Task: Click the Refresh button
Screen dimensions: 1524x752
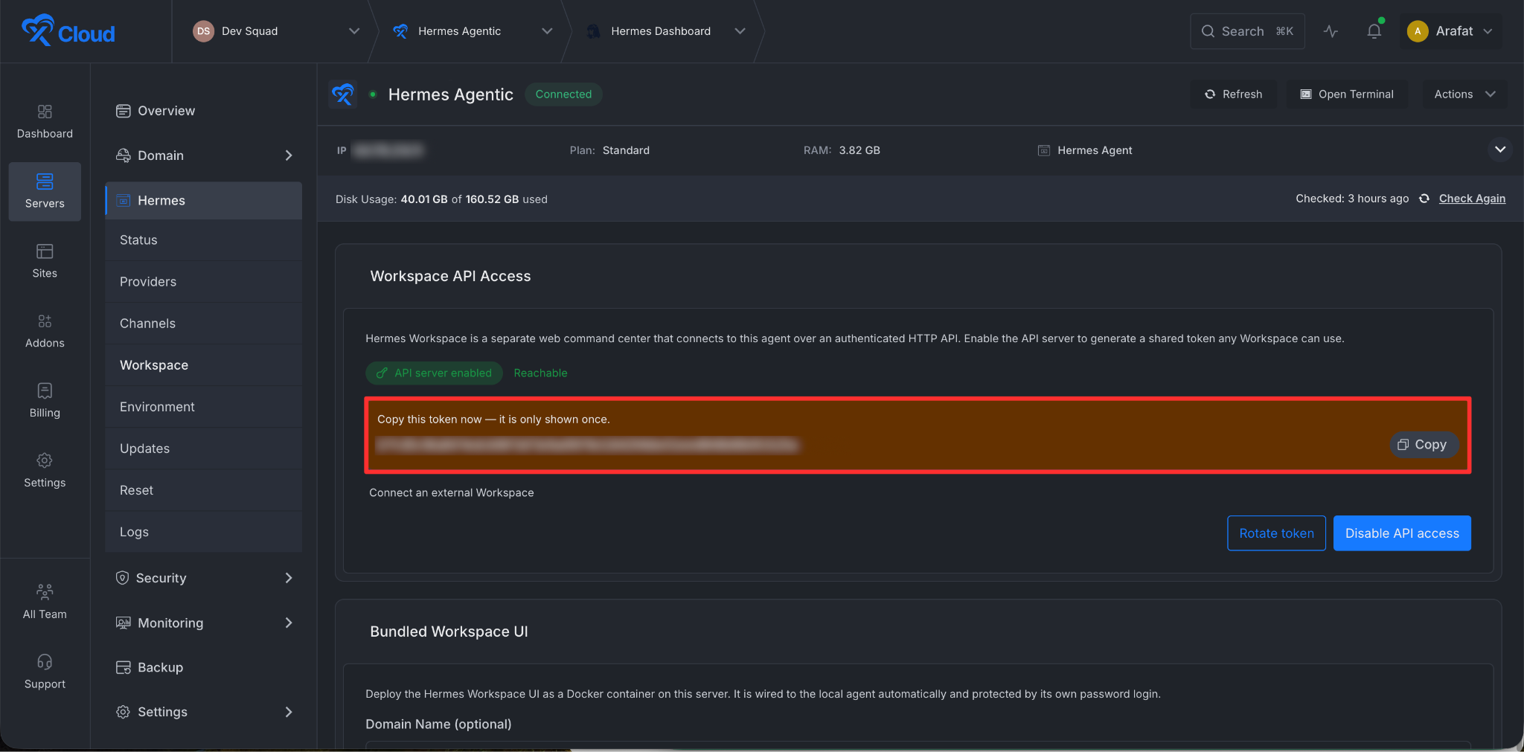Action: click(1233, 94)
